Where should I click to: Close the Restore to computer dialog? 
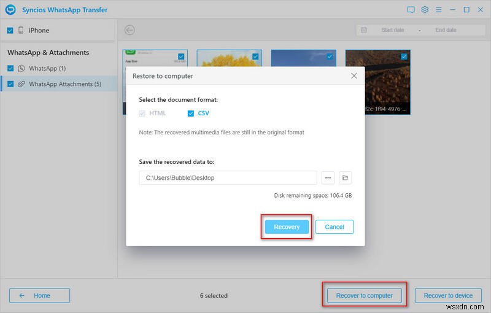pyautogui.click(x=354, y=75)
